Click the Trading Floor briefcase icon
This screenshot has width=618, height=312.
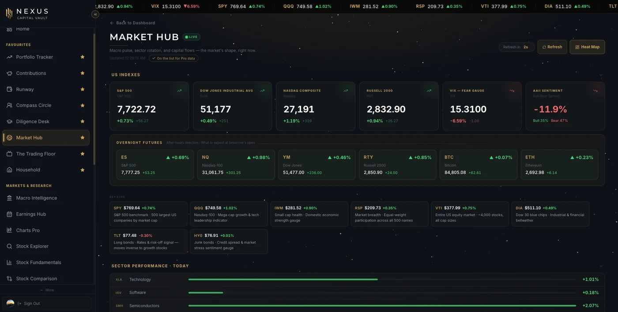pos(9,154)
